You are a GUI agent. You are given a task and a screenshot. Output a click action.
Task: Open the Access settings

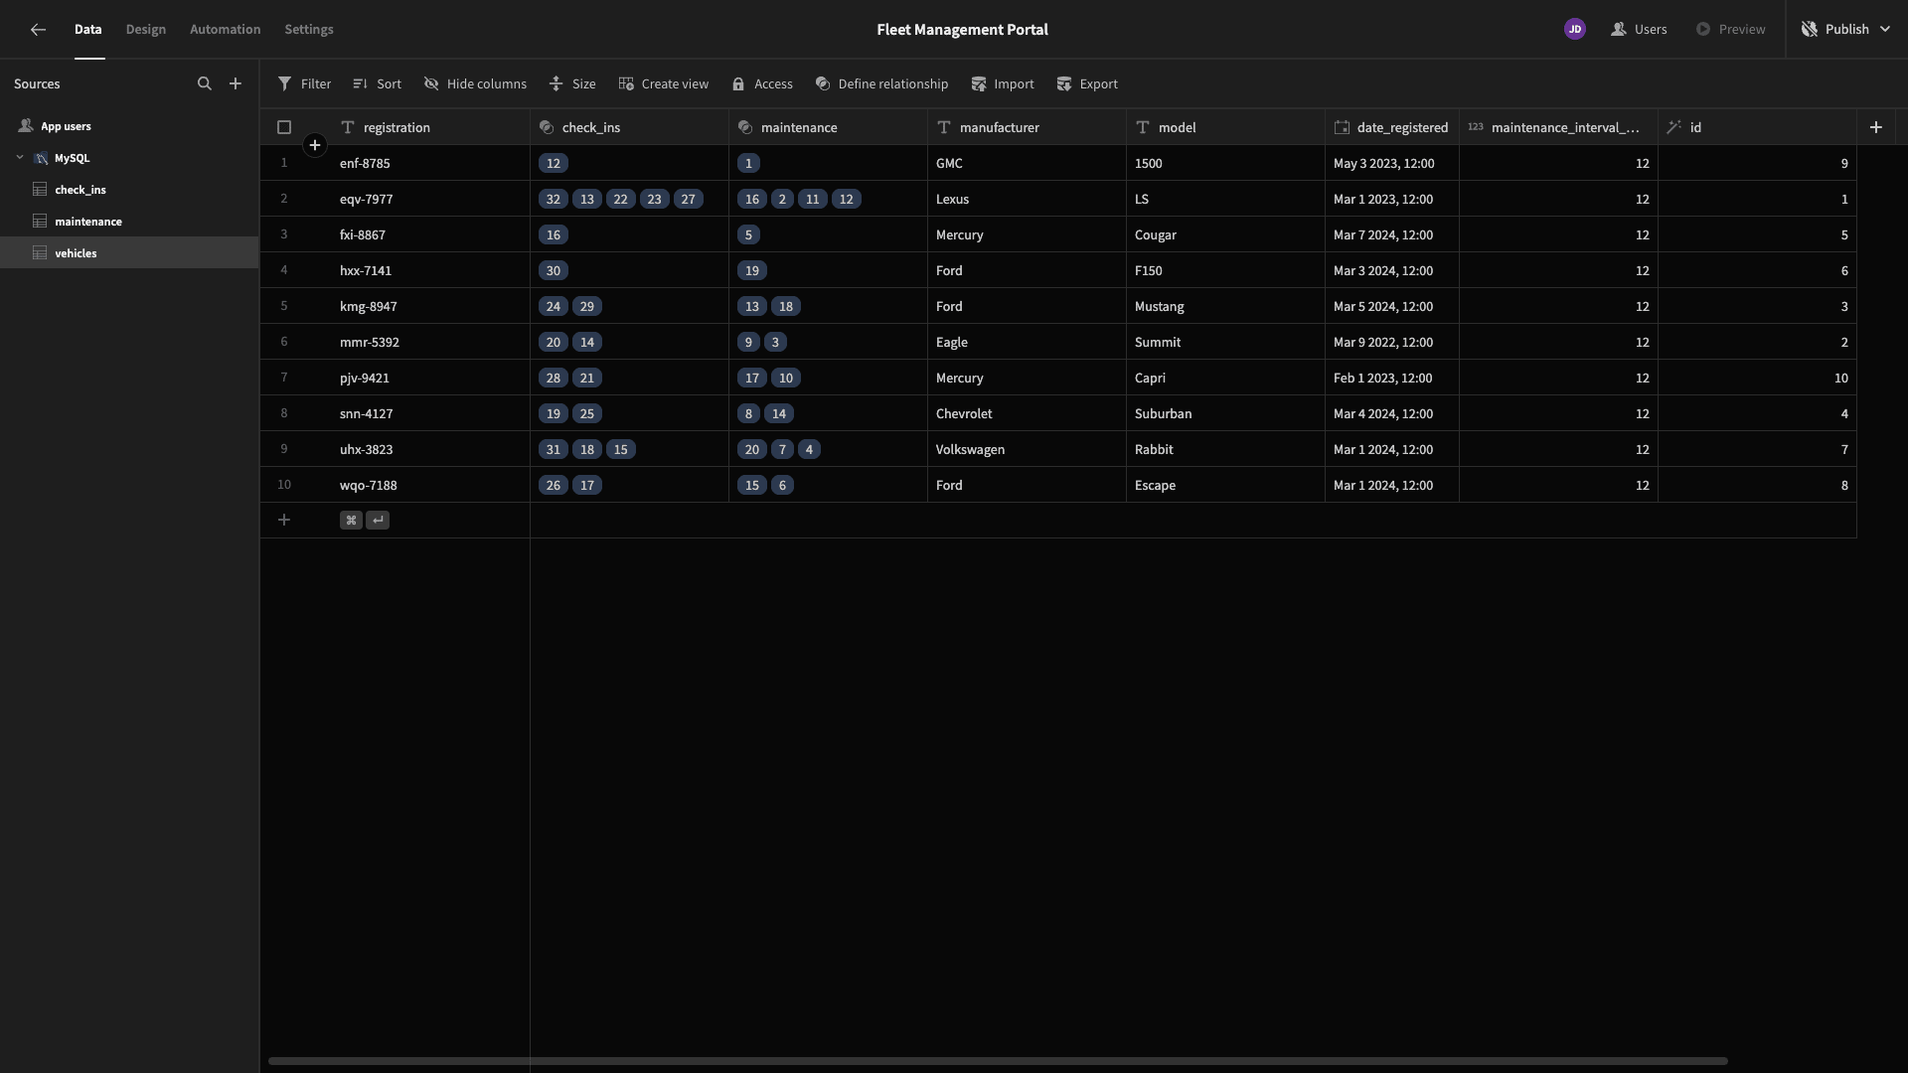762,83
